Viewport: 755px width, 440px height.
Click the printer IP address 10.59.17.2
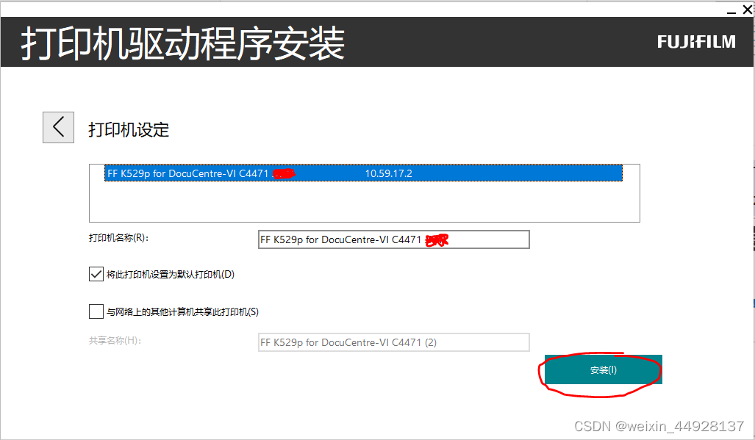389,173
